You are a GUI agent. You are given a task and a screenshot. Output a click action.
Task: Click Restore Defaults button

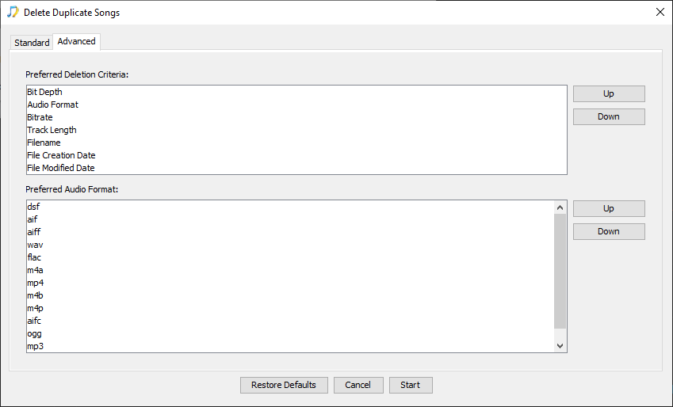click(284, 385)
